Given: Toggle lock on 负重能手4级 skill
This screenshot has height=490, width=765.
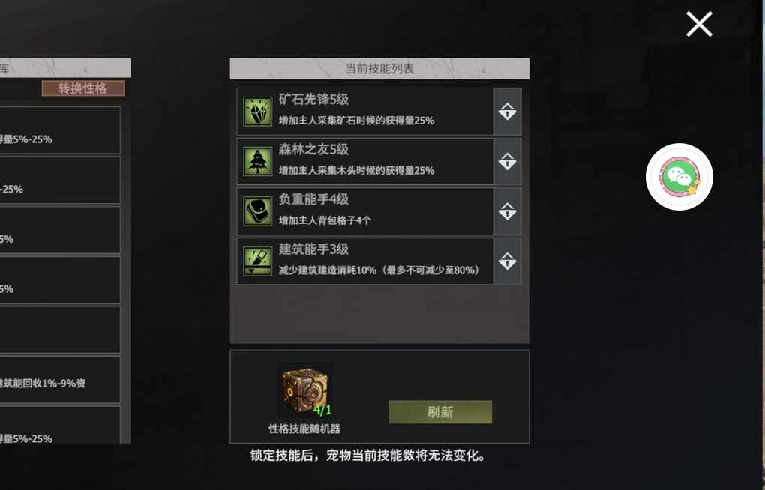Looking at the screenshot, I should pos(508,211).
